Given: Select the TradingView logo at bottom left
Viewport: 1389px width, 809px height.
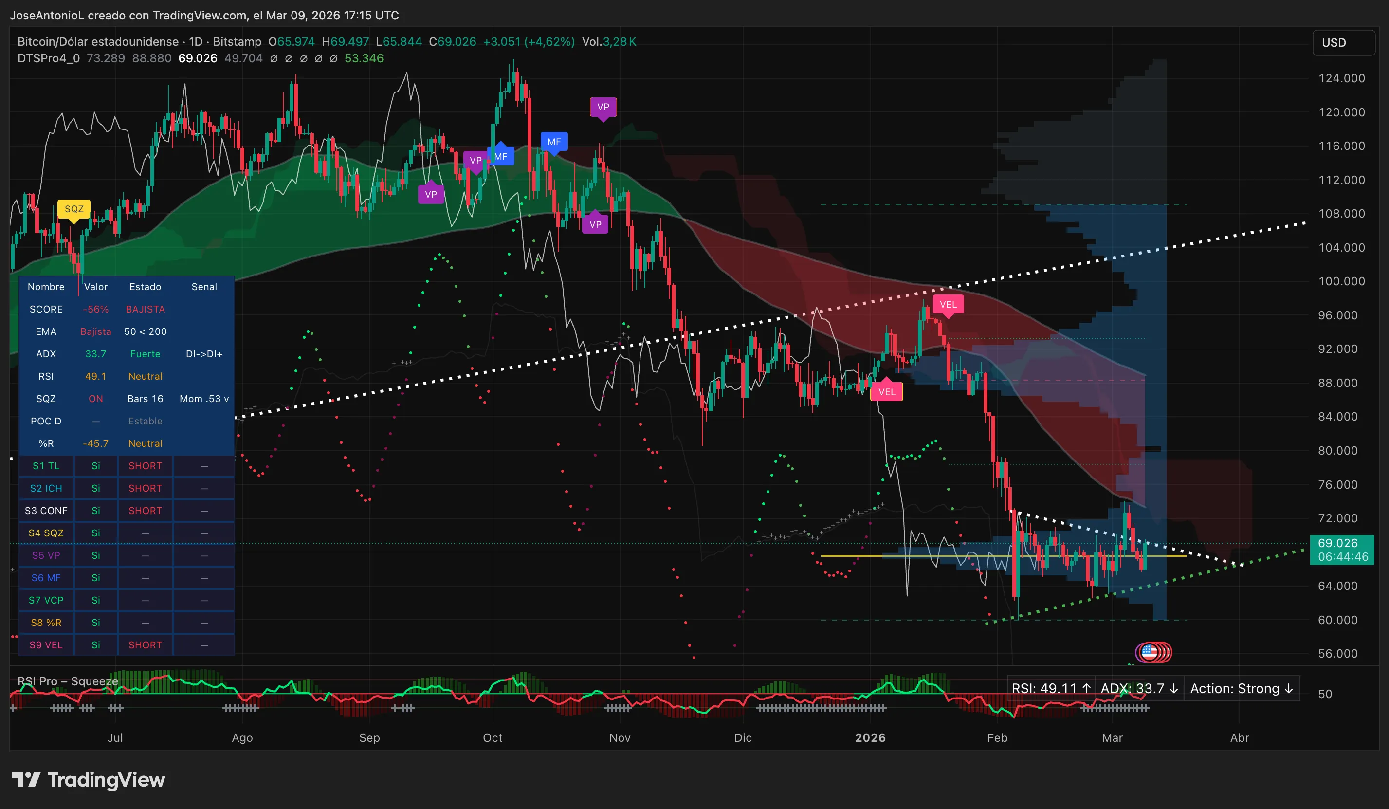Looking at the screenshot, I should click(88, 780).
